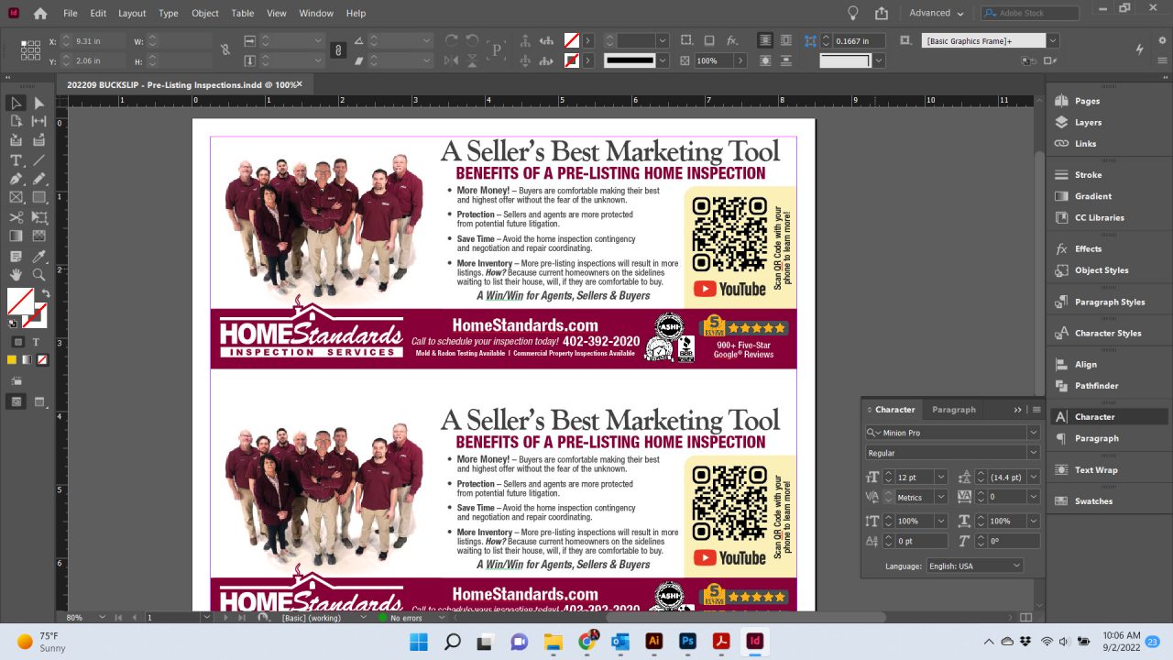Open the Layers panel

pyautogui.click(x=1088, y=122)
